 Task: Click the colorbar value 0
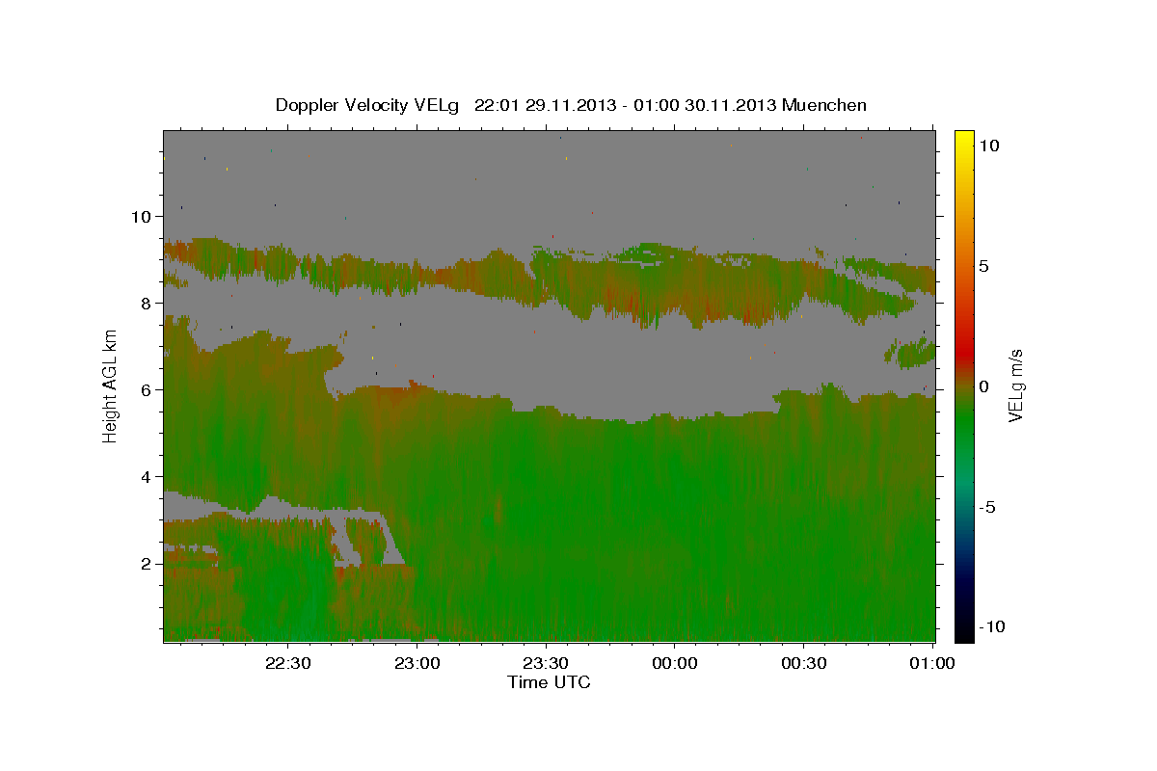(x=984, y=386)
